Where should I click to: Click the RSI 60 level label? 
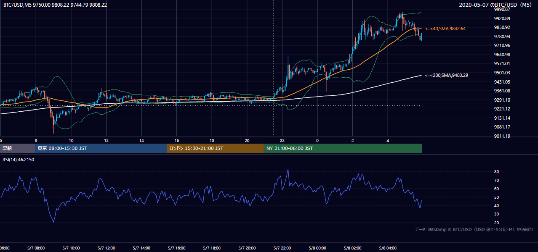(x=496, y=189)
